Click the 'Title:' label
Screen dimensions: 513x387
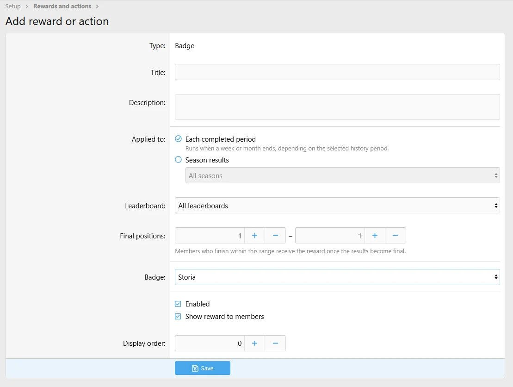[158, 72]
